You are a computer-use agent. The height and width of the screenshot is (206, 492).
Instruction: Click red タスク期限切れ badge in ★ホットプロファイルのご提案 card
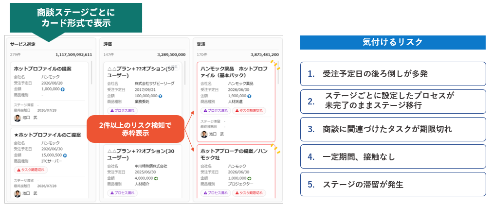[x=31, y=170]
